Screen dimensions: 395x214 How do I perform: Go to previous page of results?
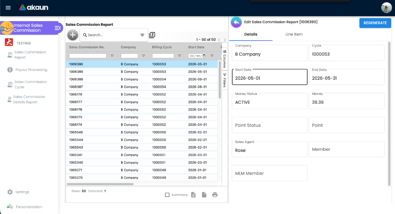[x=219, y=40]
